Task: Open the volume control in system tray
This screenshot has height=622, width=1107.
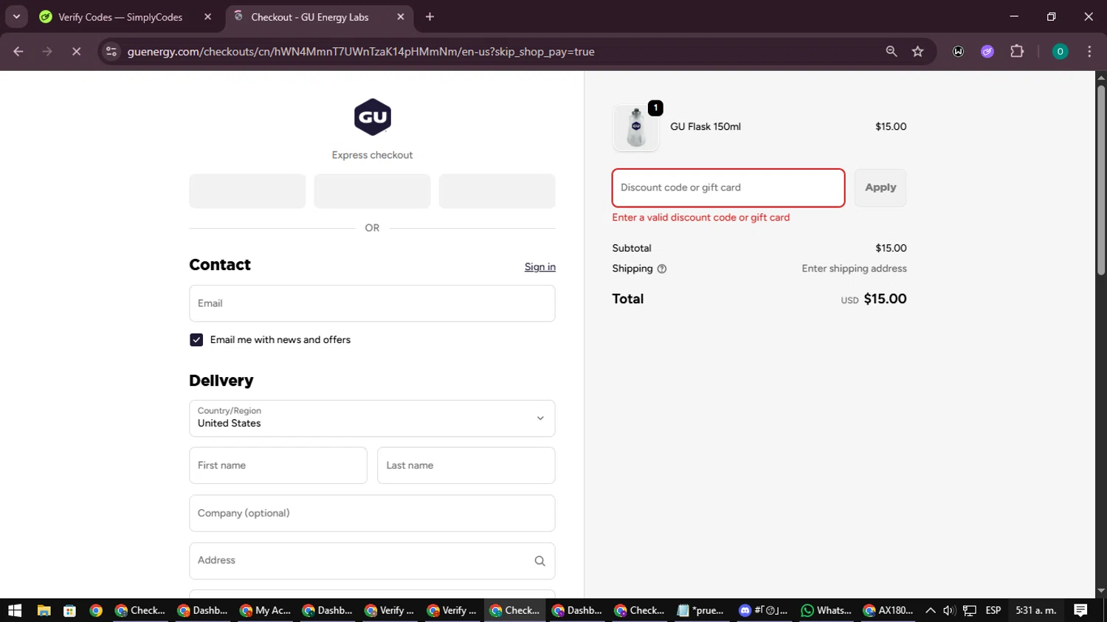Action: coord(949,610)
